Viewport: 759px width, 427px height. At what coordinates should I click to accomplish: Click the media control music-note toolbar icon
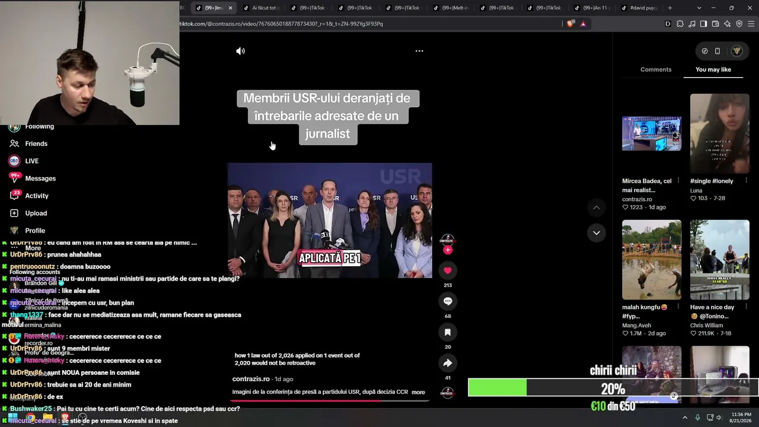pos(691,24)
